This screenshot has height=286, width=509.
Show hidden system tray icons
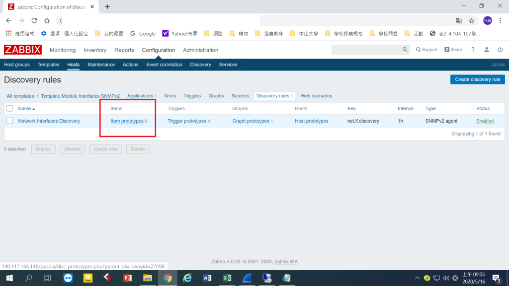coord(418,278)
